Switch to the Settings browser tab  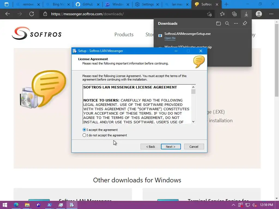point(147,4)
